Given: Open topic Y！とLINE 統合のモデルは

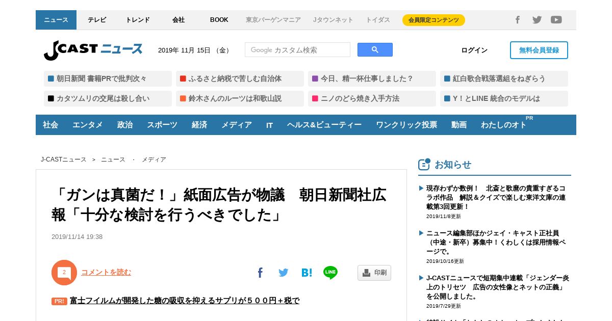Looking at the screenshot, I should [504, 98].
